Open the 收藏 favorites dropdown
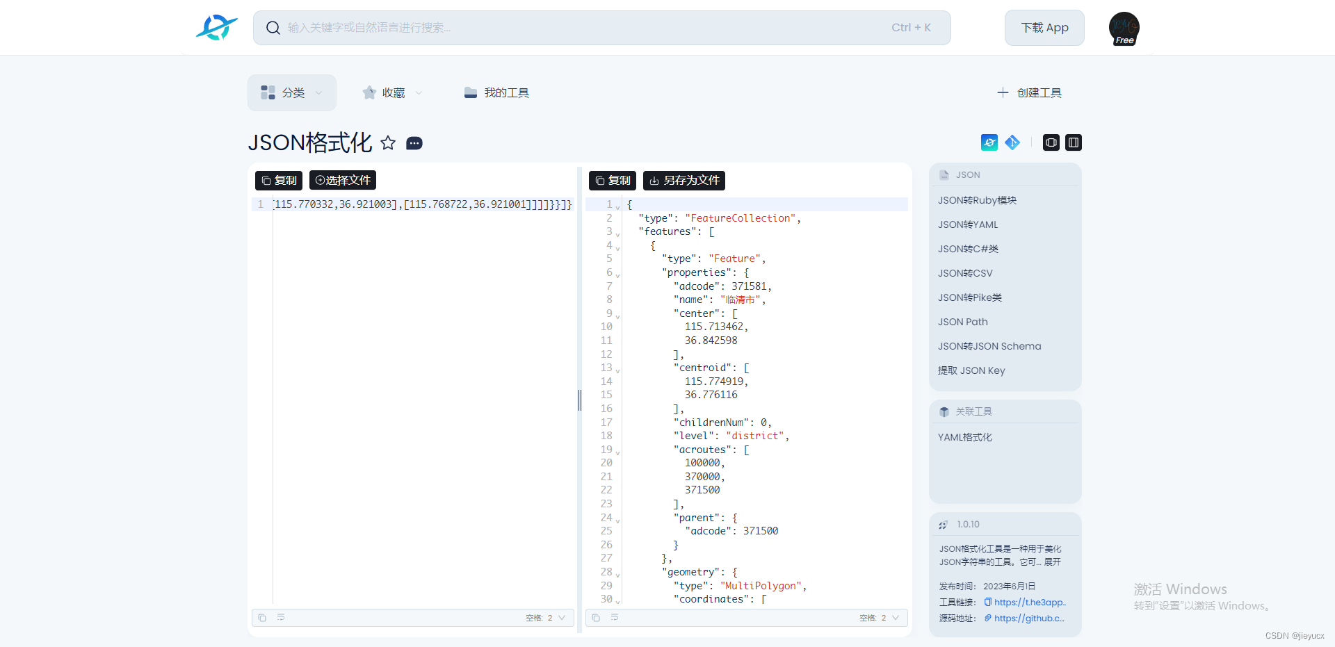This screenshot has height=647, width=1335. 392,92
